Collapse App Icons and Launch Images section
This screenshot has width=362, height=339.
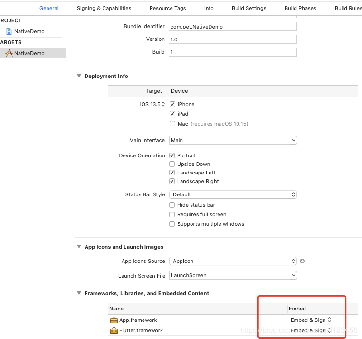tap(79, 247)
